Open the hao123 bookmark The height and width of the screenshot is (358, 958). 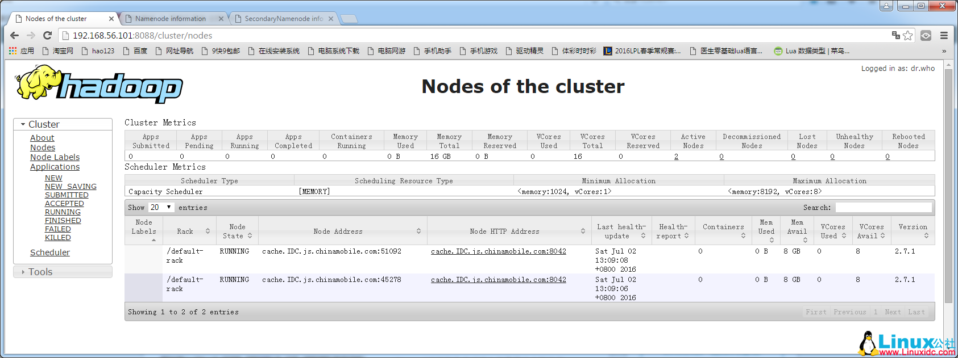point(98,51)
